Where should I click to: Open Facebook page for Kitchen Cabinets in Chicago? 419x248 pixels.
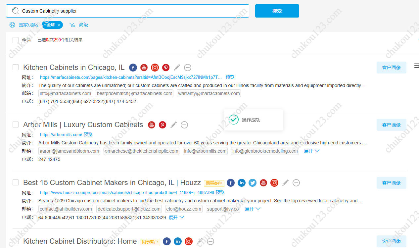[133, 68]
